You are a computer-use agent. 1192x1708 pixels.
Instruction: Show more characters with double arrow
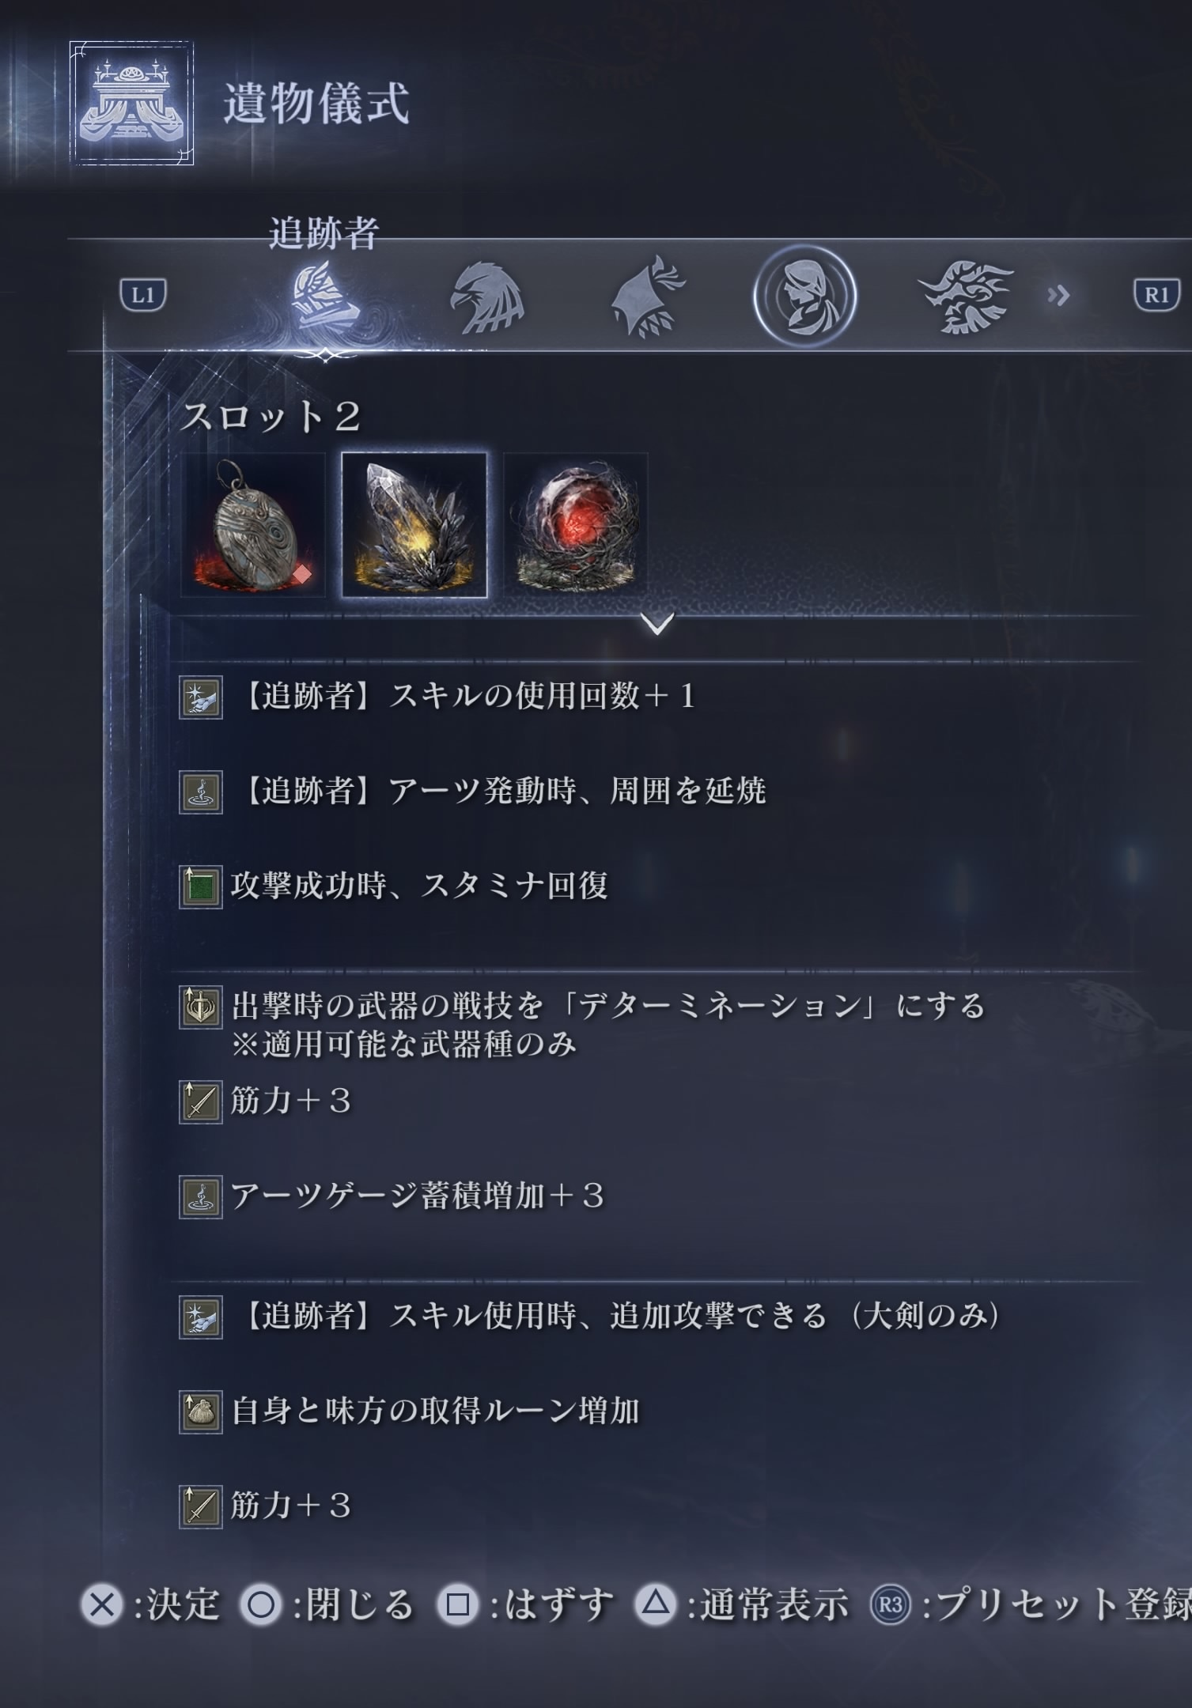coord(1058,296)
